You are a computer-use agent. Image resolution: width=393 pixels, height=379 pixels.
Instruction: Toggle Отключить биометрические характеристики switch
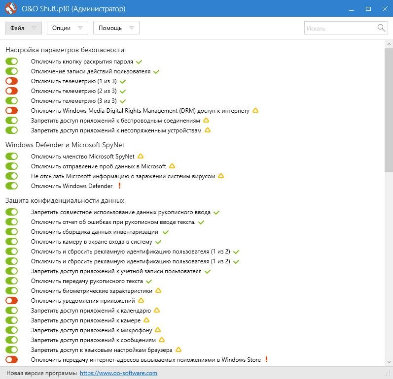11,291
